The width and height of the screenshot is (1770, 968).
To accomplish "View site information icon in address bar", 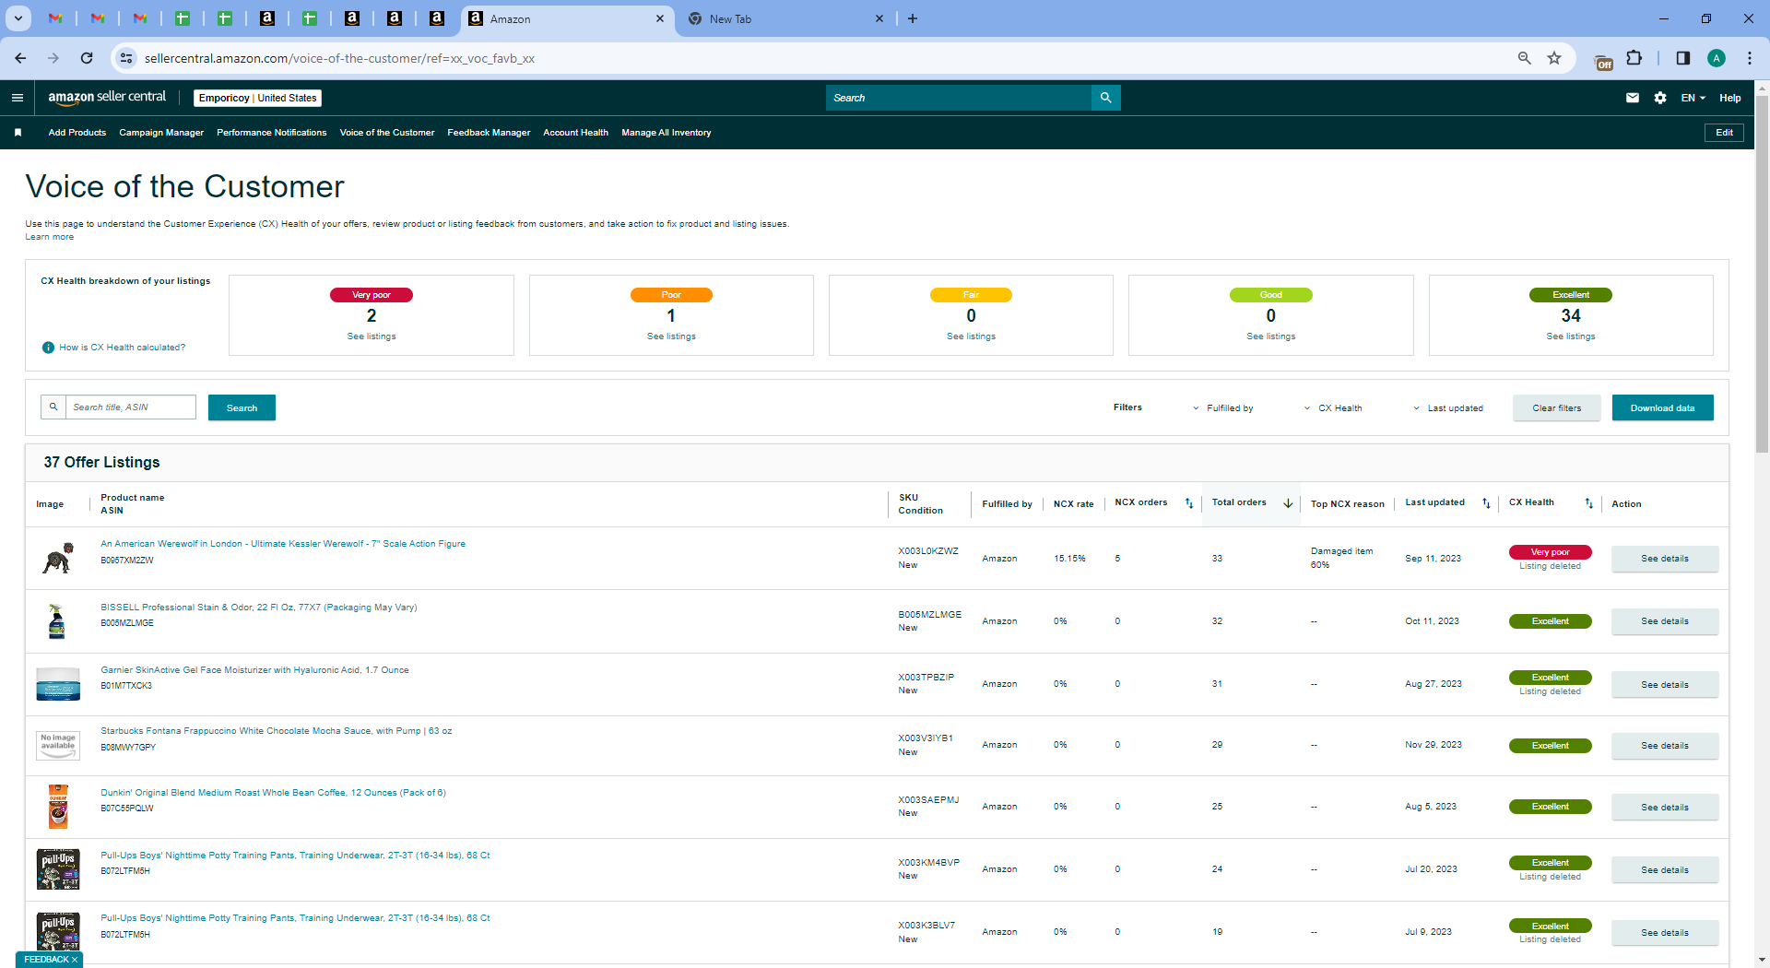I will coord(126,58).
